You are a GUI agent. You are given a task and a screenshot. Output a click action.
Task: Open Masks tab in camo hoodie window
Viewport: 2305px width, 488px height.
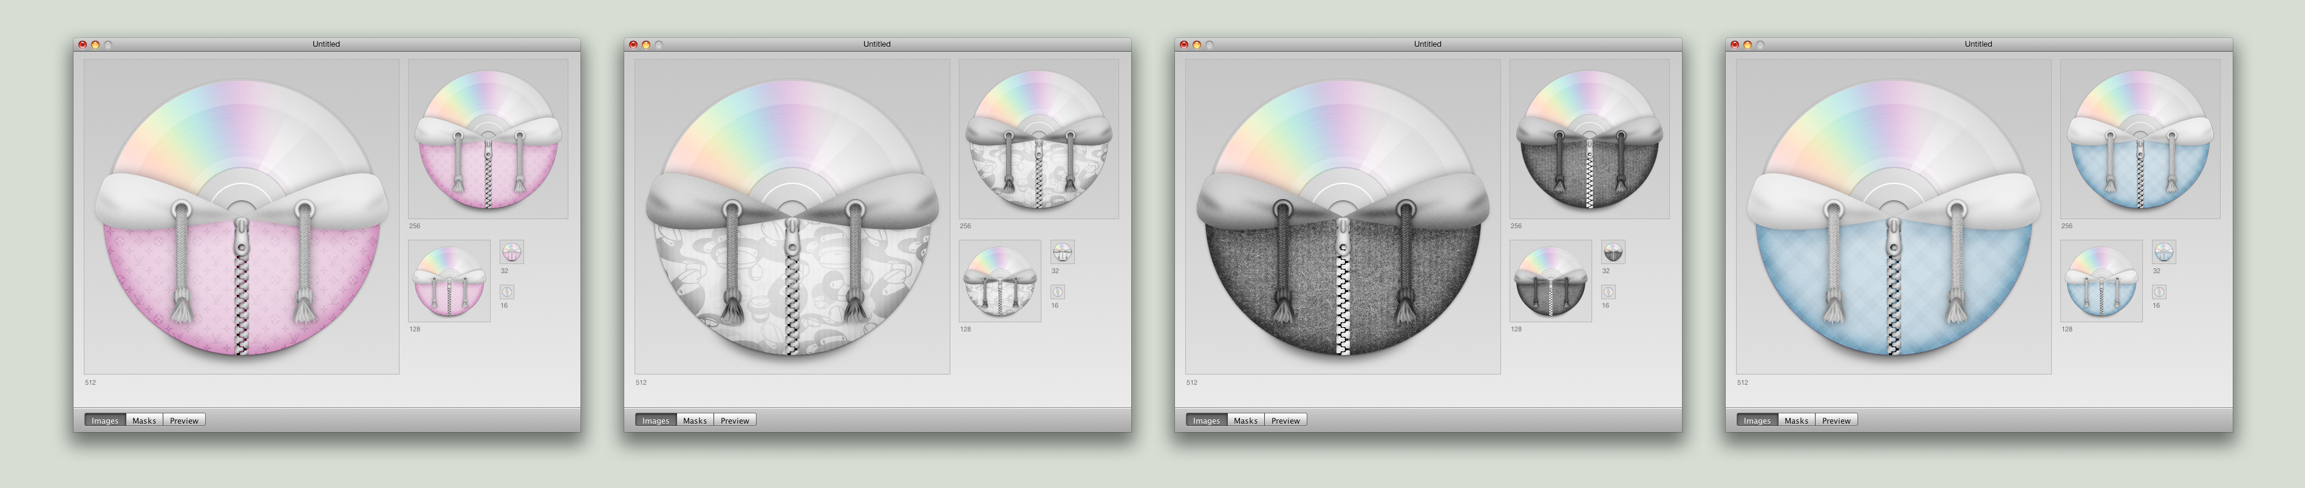[695, 420]
